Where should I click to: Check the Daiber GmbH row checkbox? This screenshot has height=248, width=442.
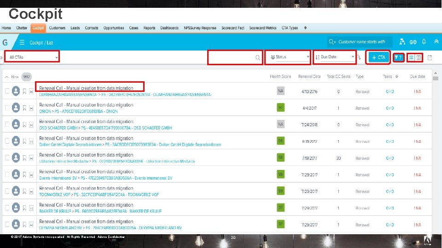pyautogui.click(x=7, y=141)
